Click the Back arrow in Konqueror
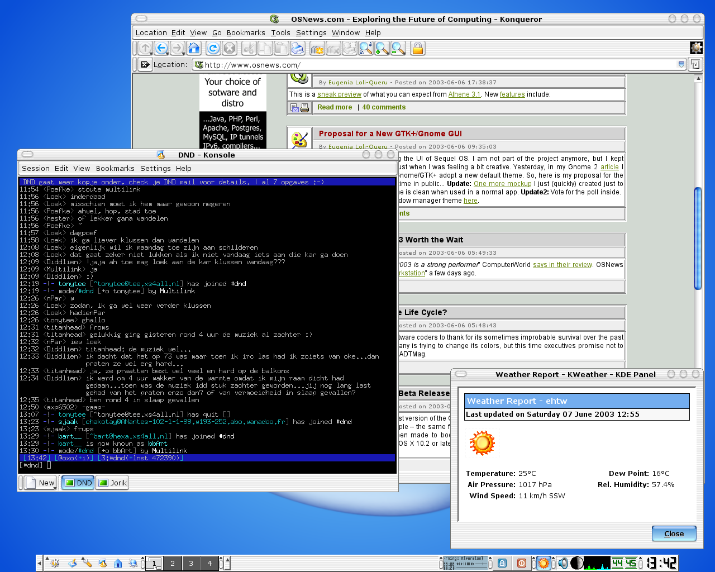The height and width of the screenshot is (572, 715). click(161, 49)
